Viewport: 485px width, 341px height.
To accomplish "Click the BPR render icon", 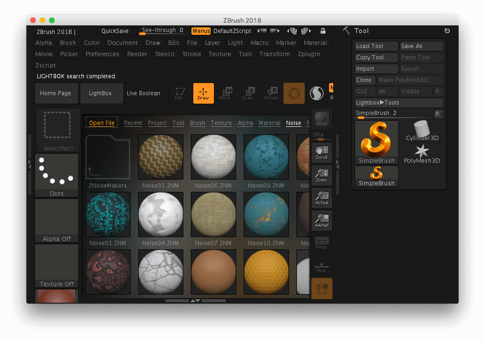I will [322, 119].
